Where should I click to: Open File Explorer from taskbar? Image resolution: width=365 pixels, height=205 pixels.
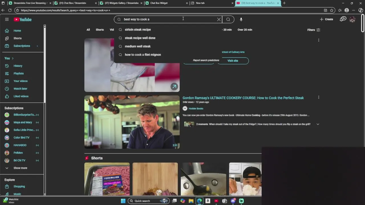point(191,201)
